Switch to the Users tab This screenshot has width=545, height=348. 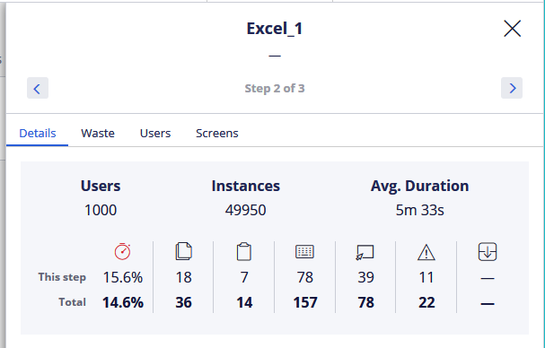pyautogui.click(x=155, y=134)
